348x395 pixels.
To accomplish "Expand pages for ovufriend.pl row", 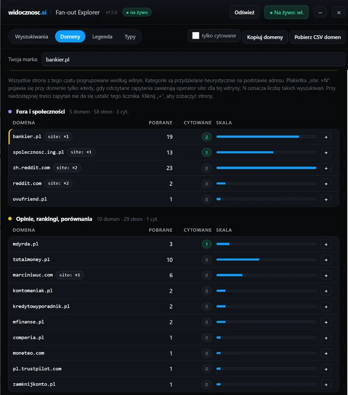I will click(x=326, y=200).
